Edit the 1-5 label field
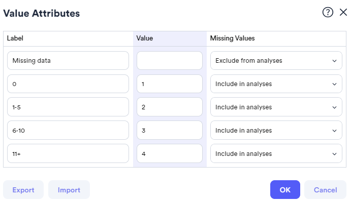Screen dimensions: 351x203 coord(68,107)
